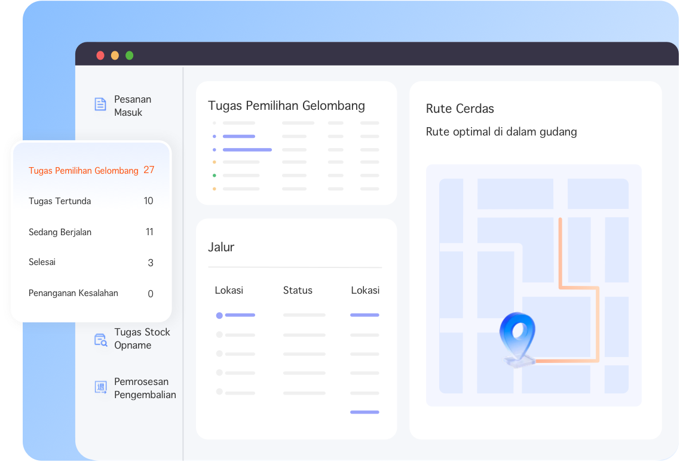Click the orange route line on warehouse map
This screenshot has width=680, height=462.
click(597, 323)
